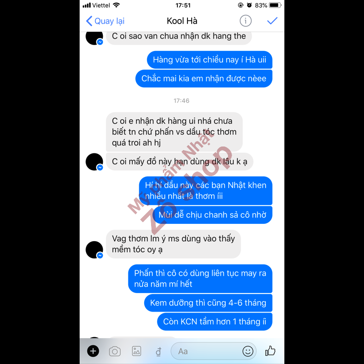Focus the Aa message input field
The width and height of the screenshot is (364, 364).
(x=207, y=351)
